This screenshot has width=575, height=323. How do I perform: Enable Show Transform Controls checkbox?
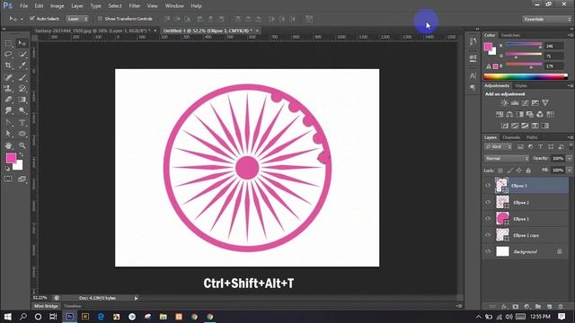coord(100,18)
